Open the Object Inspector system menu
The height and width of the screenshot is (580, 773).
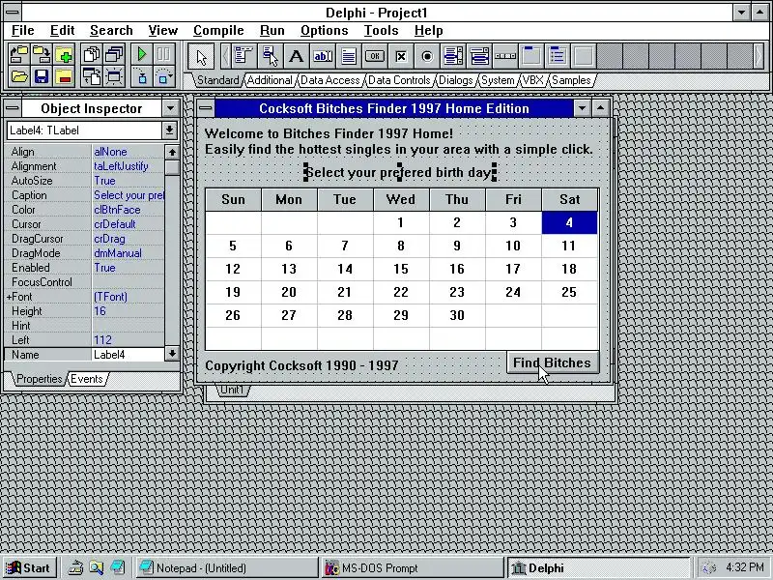click(13, 108)
